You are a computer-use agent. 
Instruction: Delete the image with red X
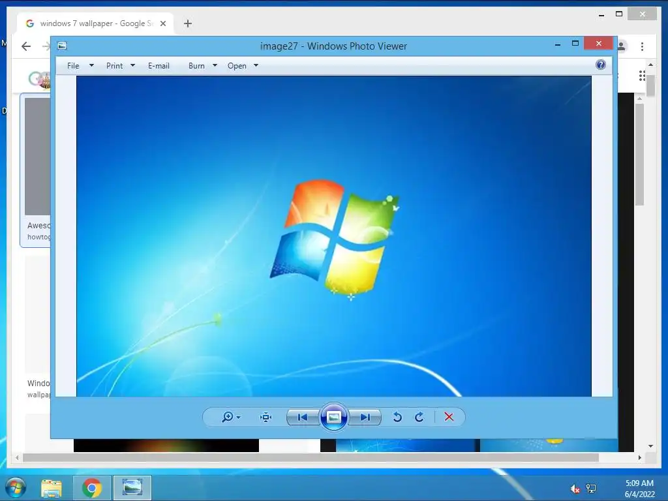click(x=449, y=417)
